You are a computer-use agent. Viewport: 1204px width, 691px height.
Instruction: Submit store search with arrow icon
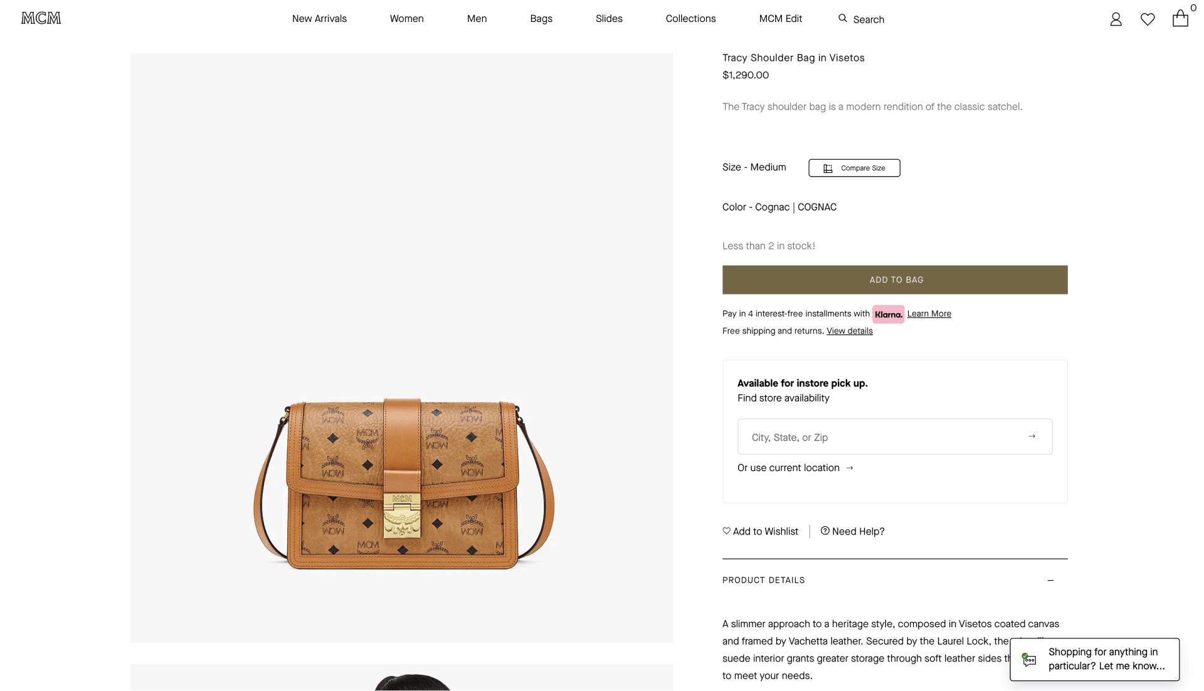tap(1032, 437)
